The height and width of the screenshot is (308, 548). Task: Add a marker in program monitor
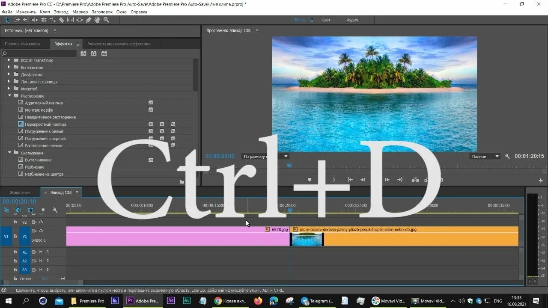[x=310, y=180]
